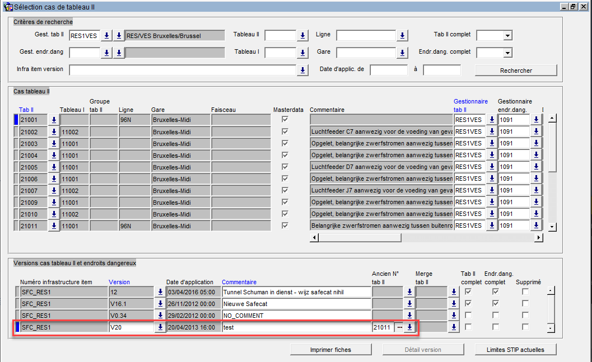Click the Version column header

(x=119, y=282)
